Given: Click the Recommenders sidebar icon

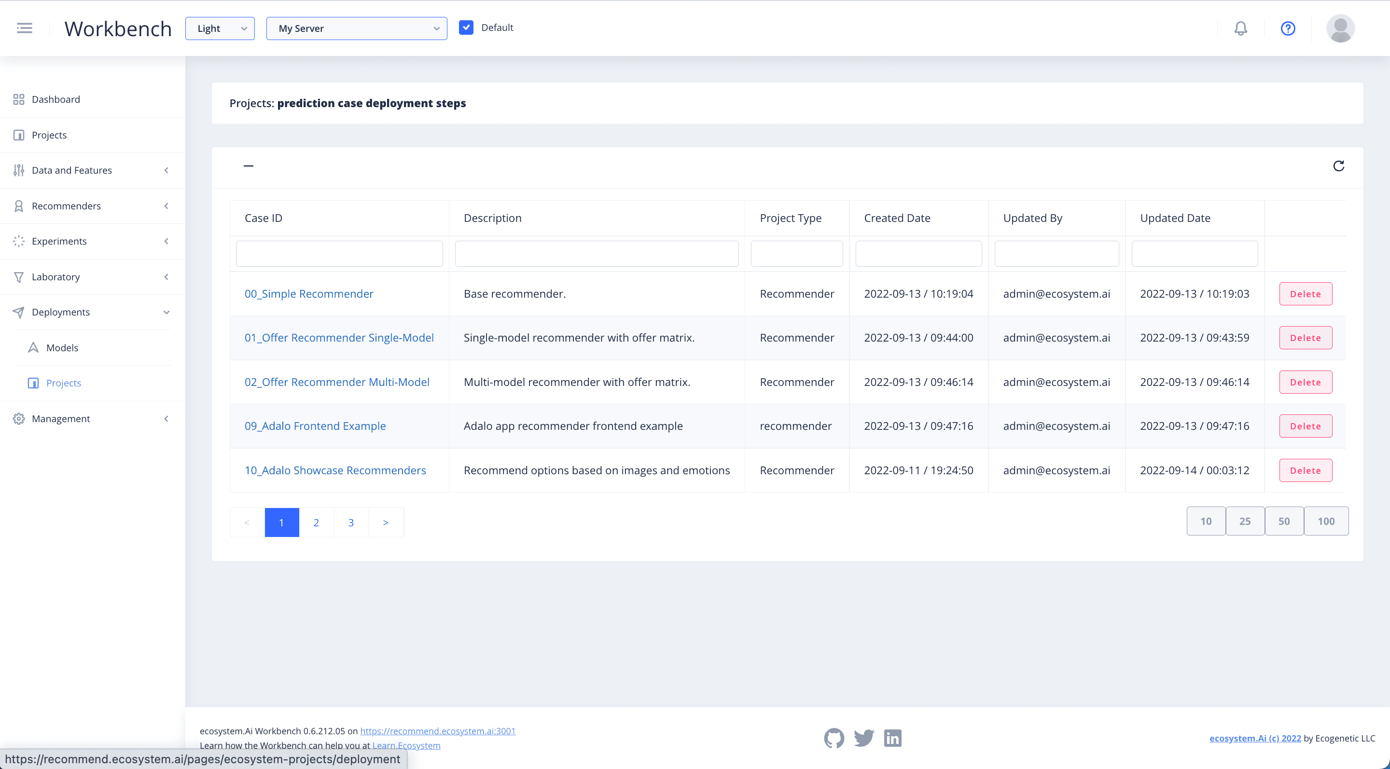Looking at the screenshot, I should click(x=18, y=206).
